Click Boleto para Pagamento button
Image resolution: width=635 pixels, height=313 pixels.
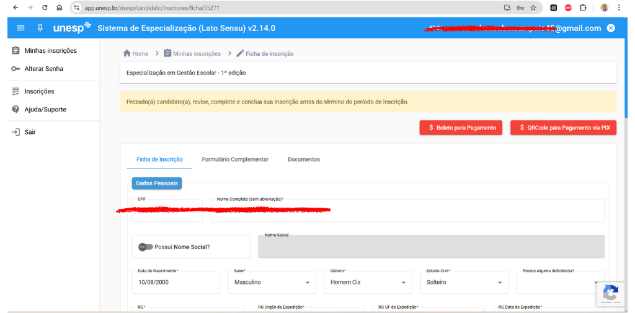(x=461, y=128)
